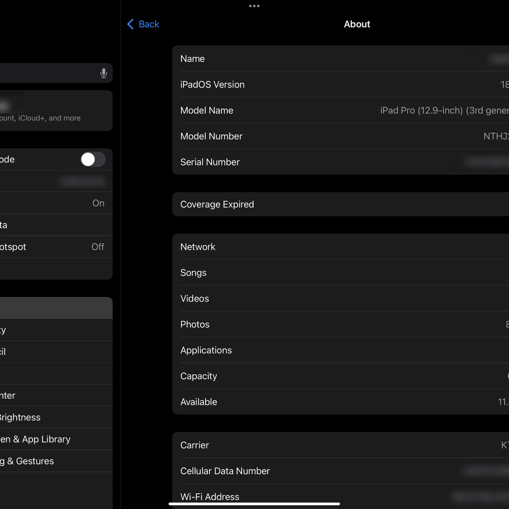Select the Model Name row
This screenshot has width=509, height=509.
tap(341, 110)
